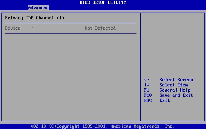Click the ESC key label

148,100
